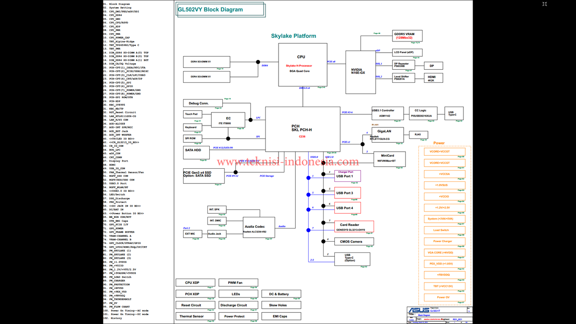Open index entry 53. USB3.0 Port
Screen dimensions: 576x324
(x=115, y=184)
